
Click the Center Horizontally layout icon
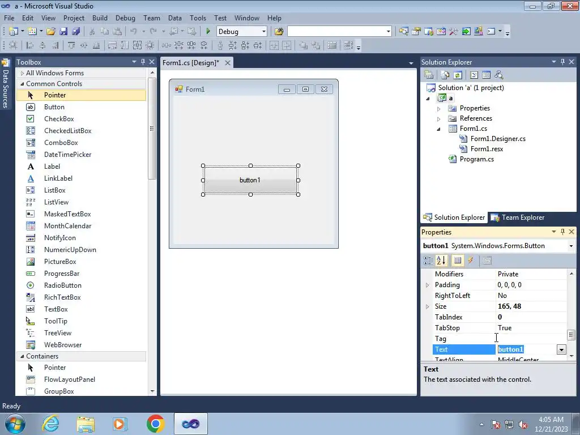click(x=274, y=45)
